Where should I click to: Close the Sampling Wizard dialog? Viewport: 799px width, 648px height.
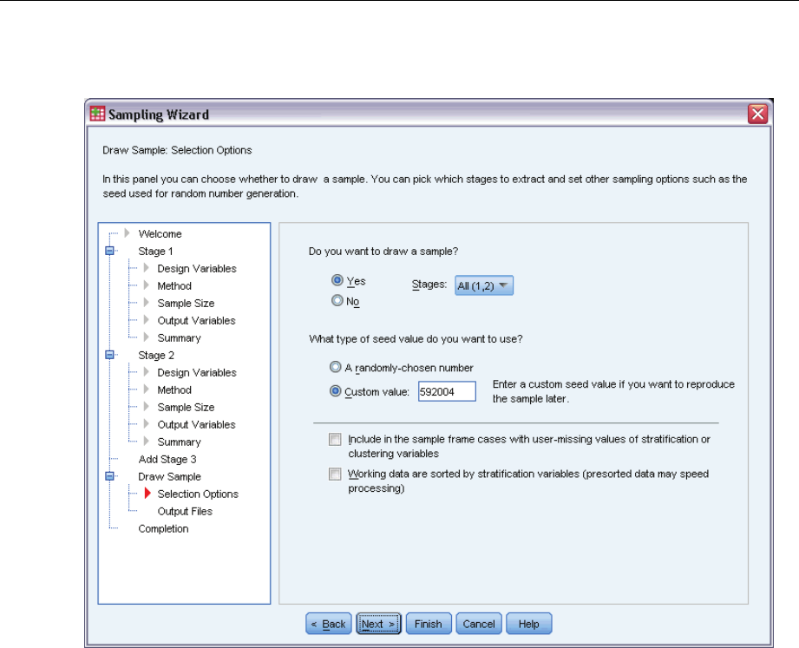(757, 114)
